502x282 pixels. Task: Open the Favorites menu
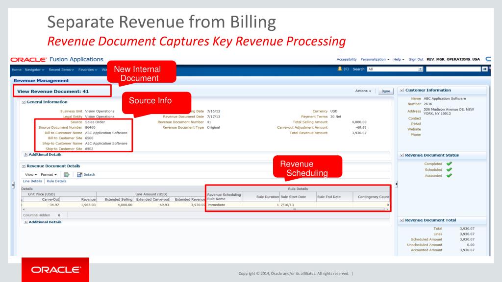point(88,70)
